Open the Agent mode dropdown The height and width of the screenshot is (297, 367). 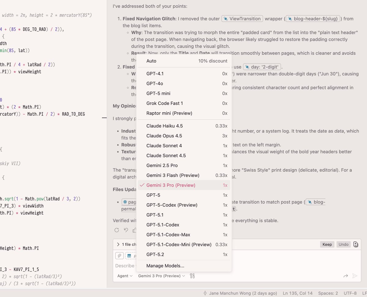point(125,276)
